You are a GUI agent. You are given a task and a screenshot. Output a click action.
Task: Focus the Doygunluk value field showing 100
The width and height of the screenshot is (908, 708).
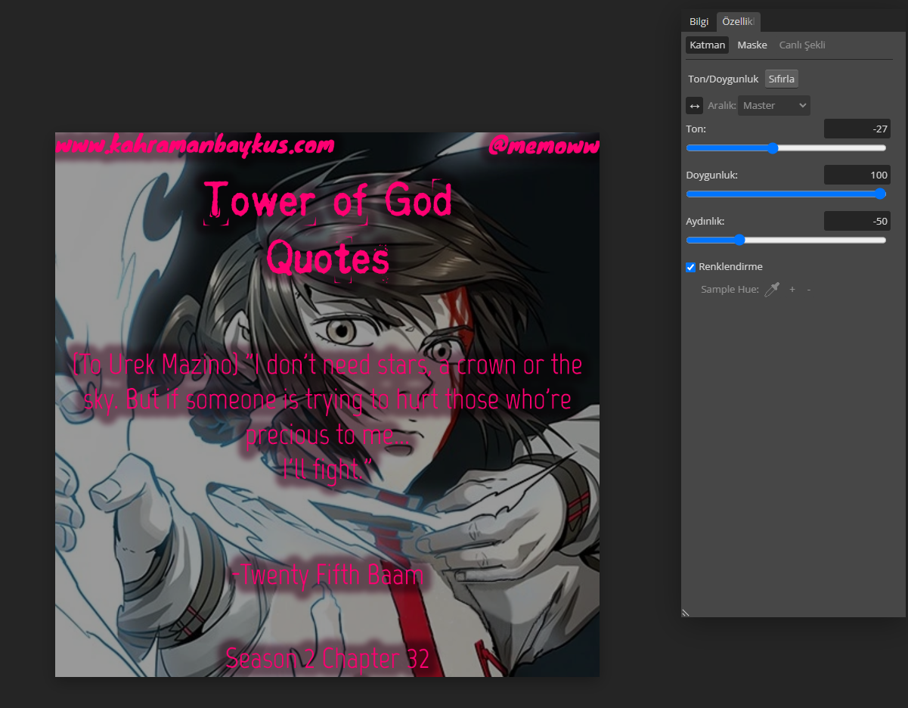(857, 175)
